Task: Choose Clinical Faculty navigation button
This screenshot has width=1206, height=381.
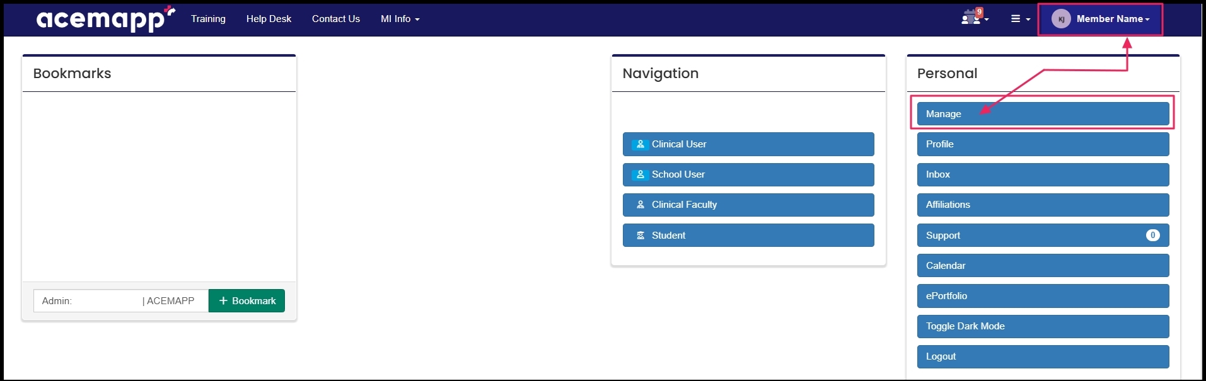Action: (748, 205)
